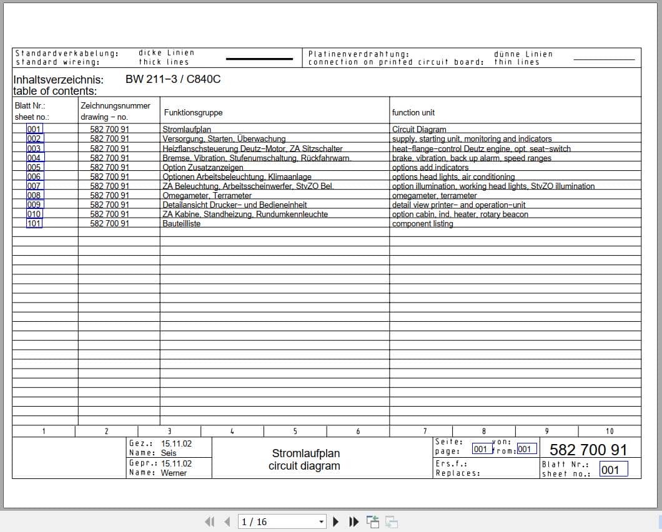Click 'Versorgung, Starten, Überwachung' text

[224, 138]
